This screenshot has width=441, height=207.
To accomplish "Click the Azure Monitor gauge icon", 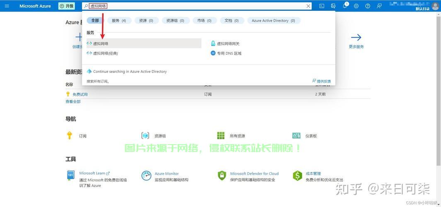I will [x=146, y=176].
